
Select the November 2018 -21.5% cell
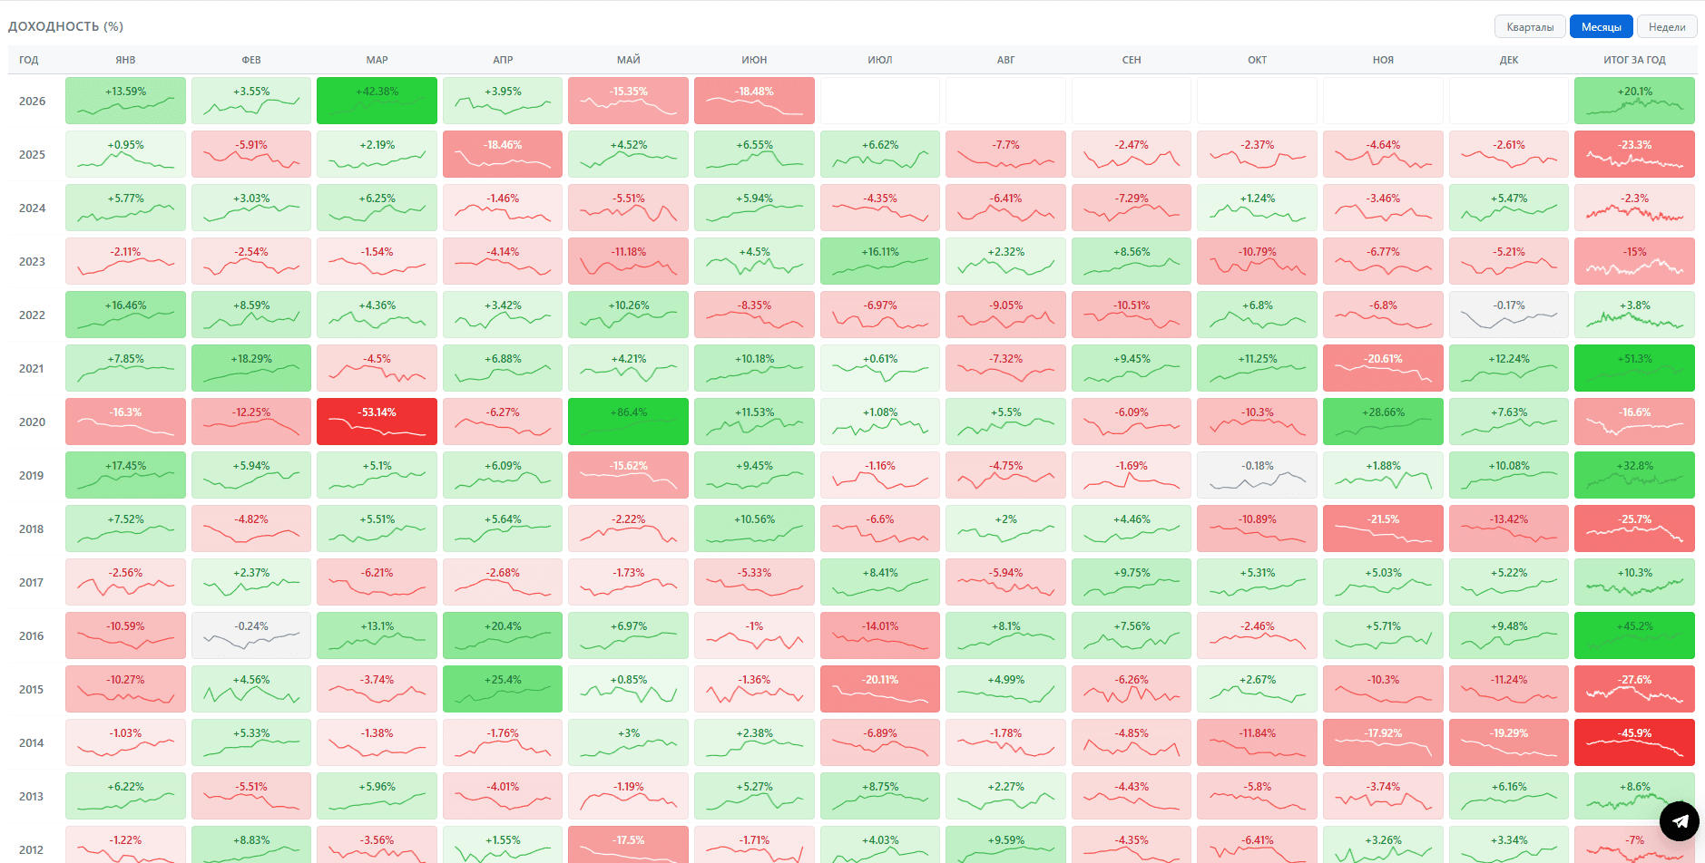1383,528
